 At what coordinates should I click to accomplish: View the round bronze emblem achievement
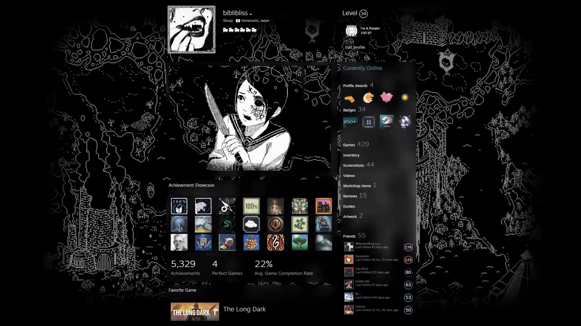click(275, 224)
